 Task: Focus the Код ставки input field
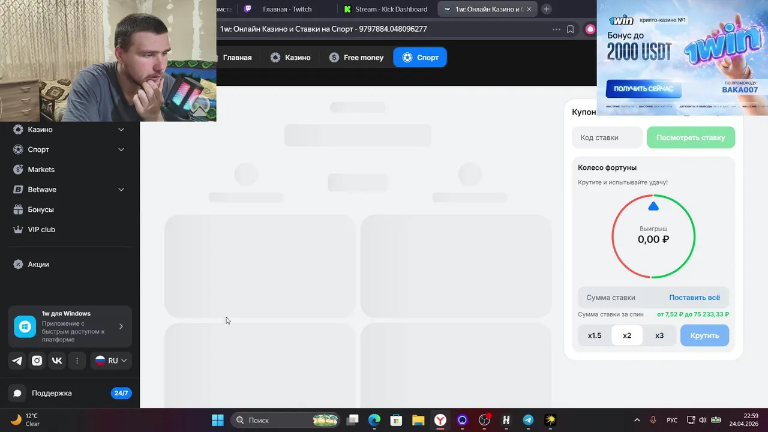[607, 137]
